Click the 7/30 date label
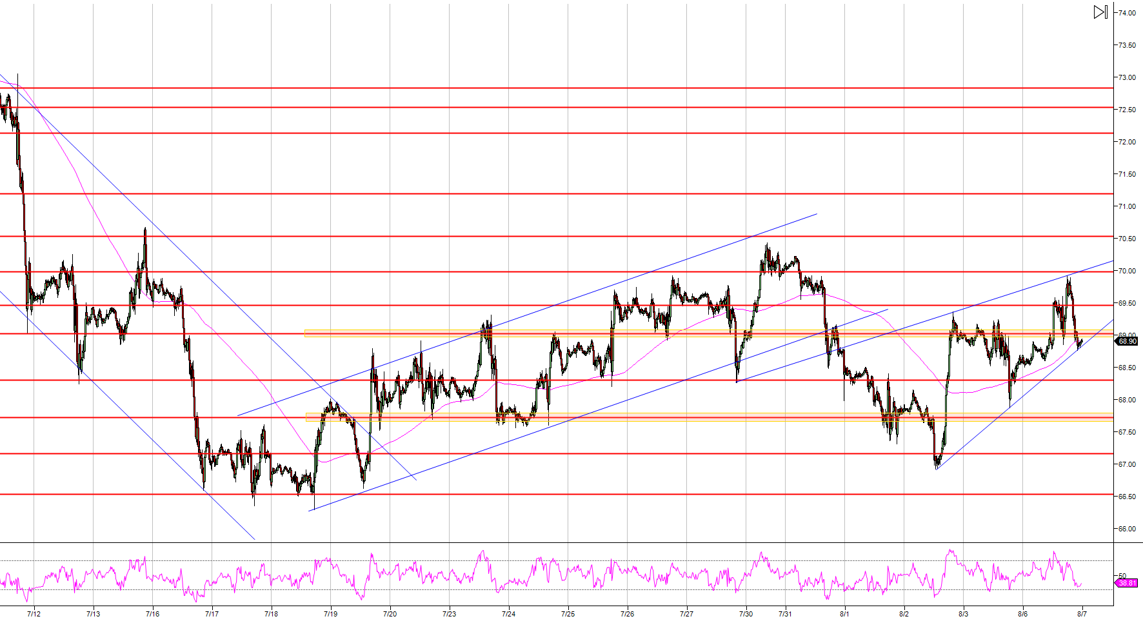1143x621 pixels. coord(746,614)
